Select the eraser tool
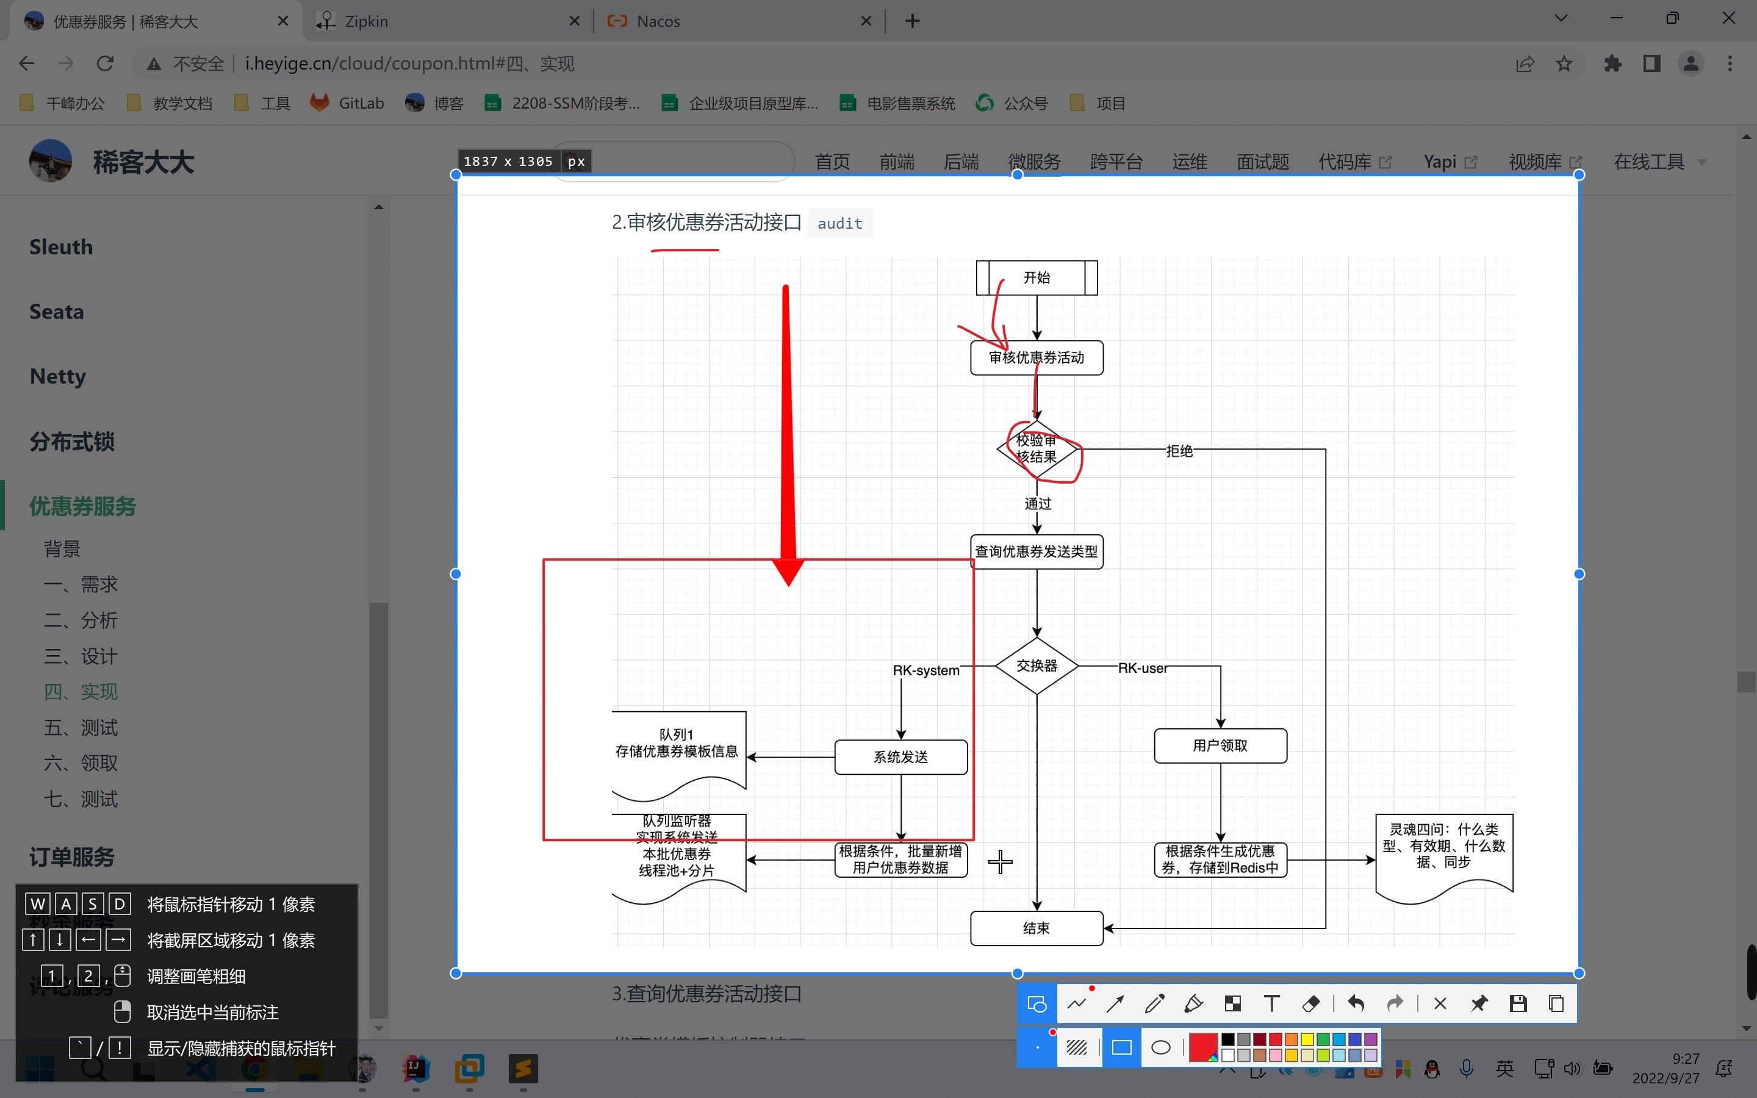 [x=1310, y=1003]
